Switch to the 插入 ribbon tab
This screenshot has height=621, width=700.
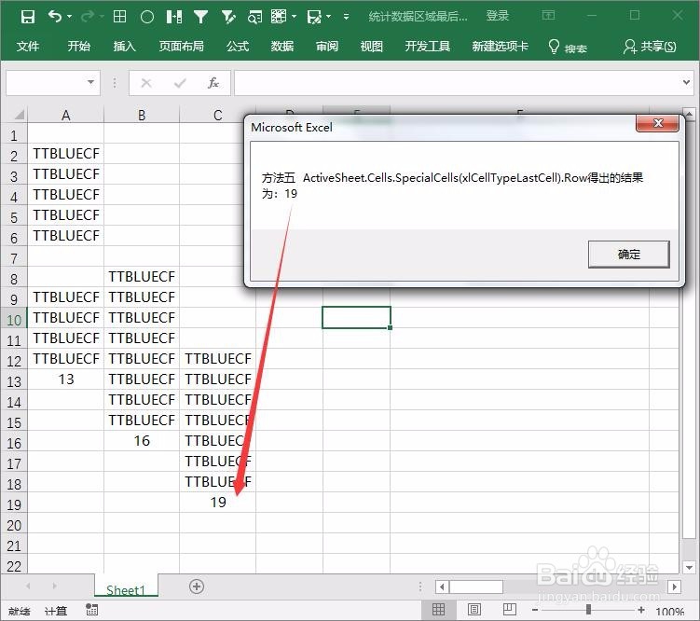[x=124, y=46]
